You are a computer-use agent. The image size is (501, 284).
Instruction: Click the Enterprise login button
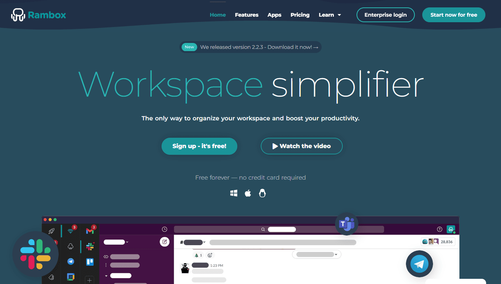pos(385,15)
